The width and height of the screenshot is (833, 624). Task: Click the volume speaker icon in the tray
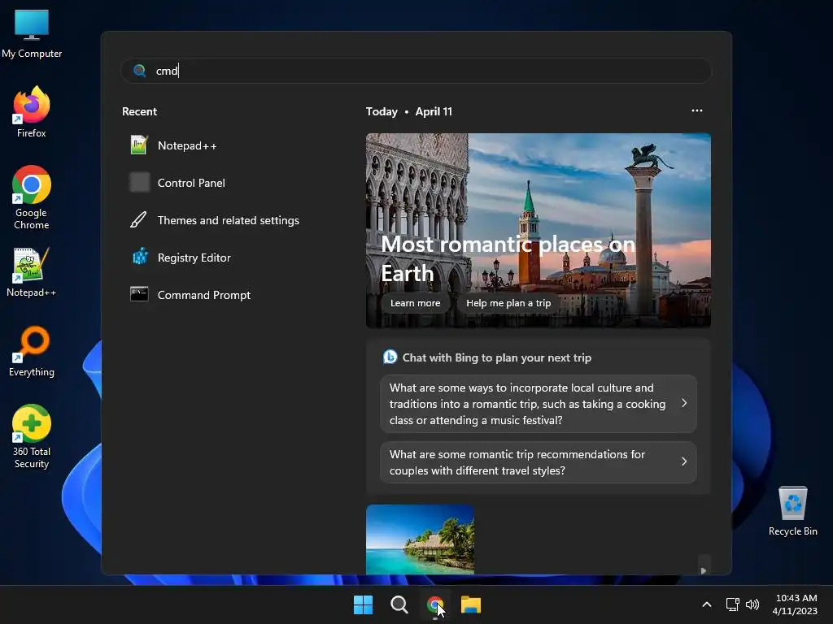[x=752, y=604]
